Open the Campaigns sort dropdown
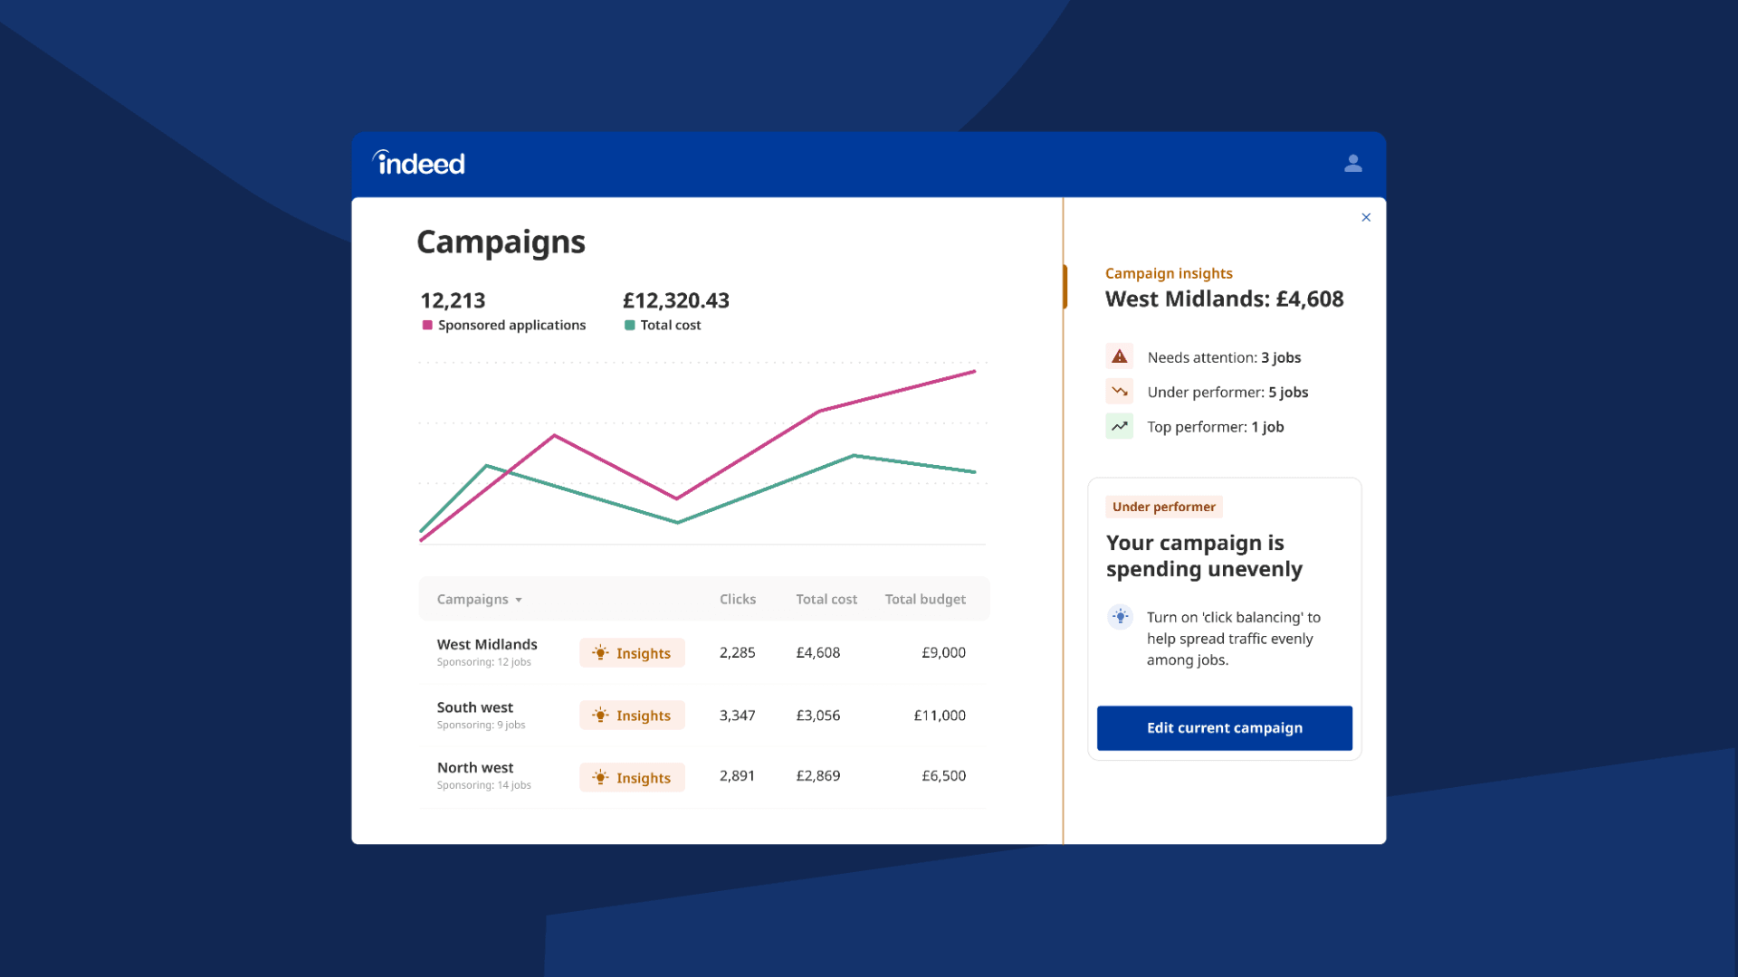 pos(479,599)
